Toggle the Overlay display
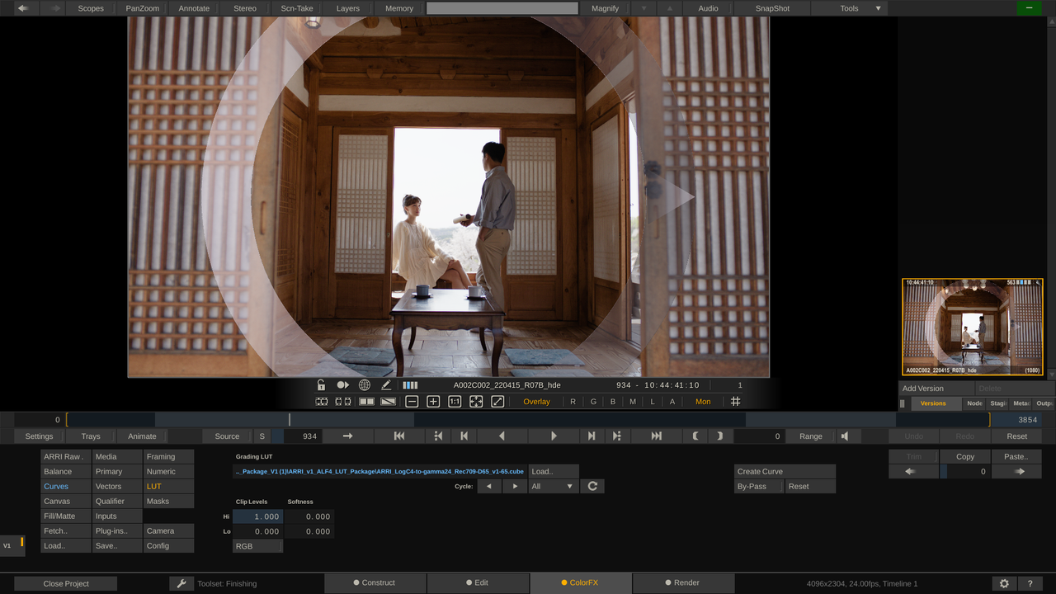The width and height of the screenshot is (1056, 594). coord(537,402)
